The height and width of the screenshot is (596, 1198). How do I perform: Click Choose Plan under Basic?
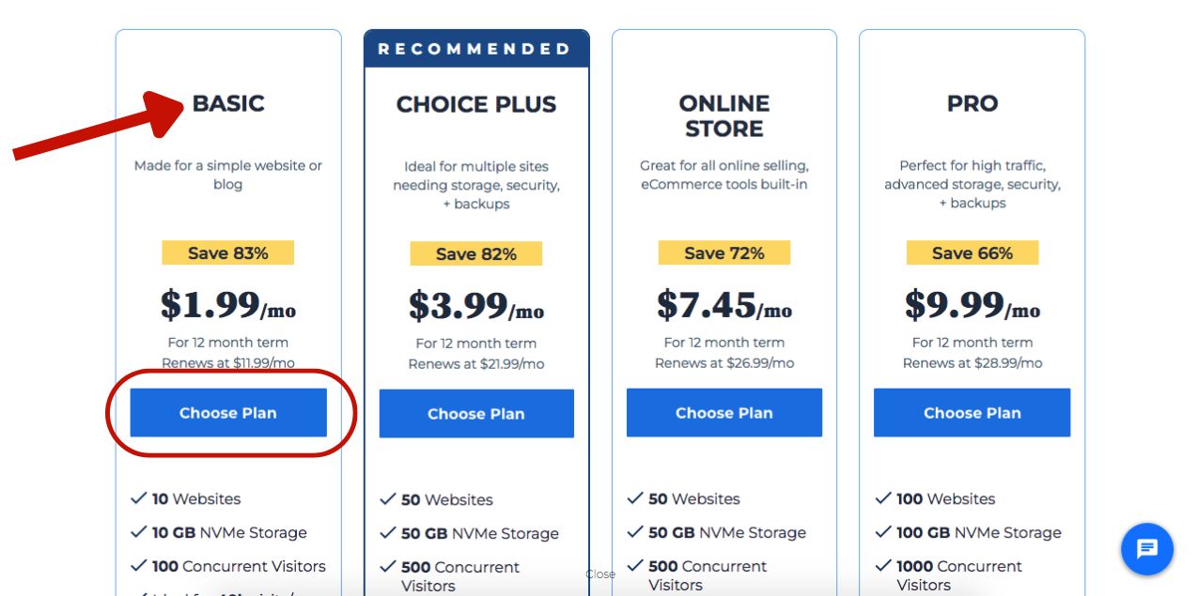[228, 413]
